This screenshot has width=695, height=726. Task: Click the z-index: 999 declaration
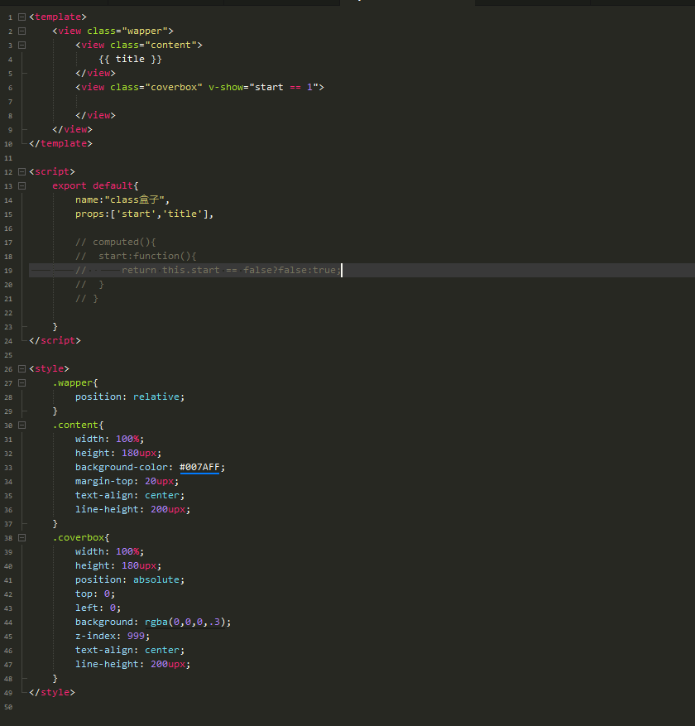click(x=109, y=636)
